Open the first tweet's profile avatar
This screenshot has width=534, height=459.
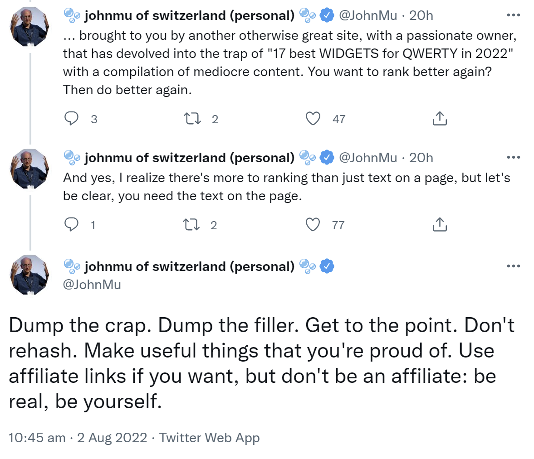pos(29,27)
